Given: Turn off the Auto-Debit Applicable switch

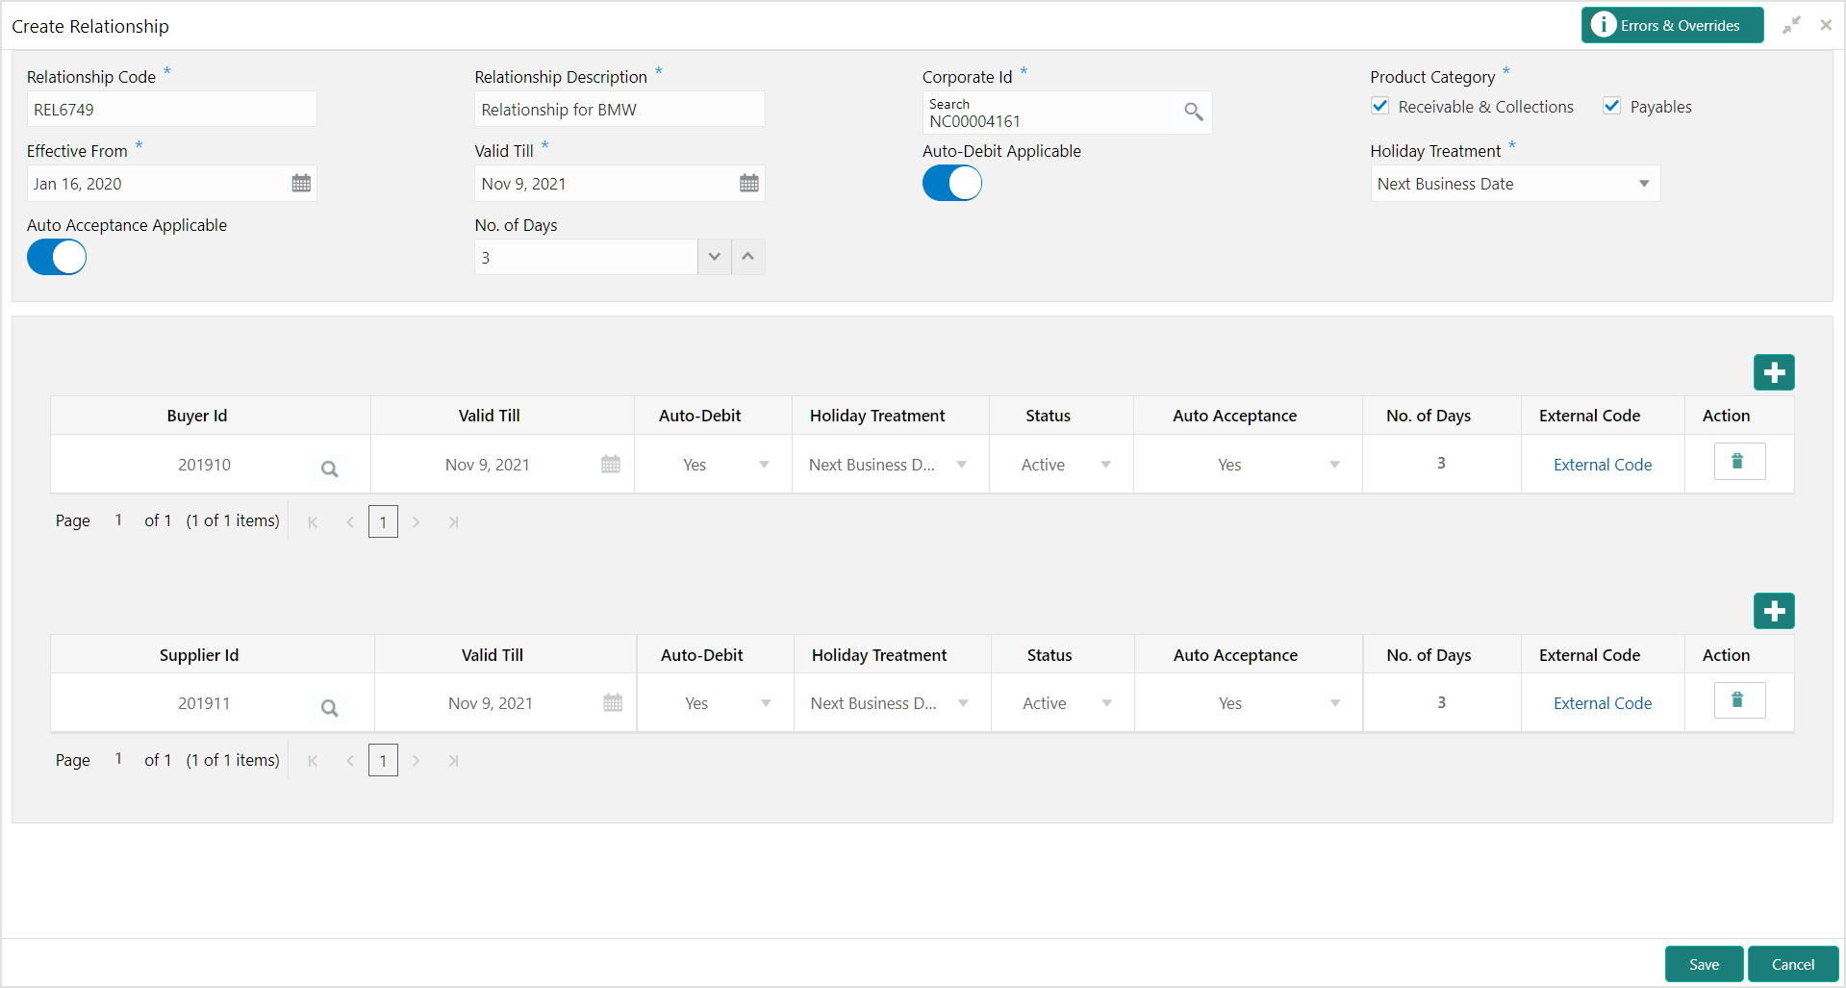Looking at the screenshot, I should pos(951,183).
